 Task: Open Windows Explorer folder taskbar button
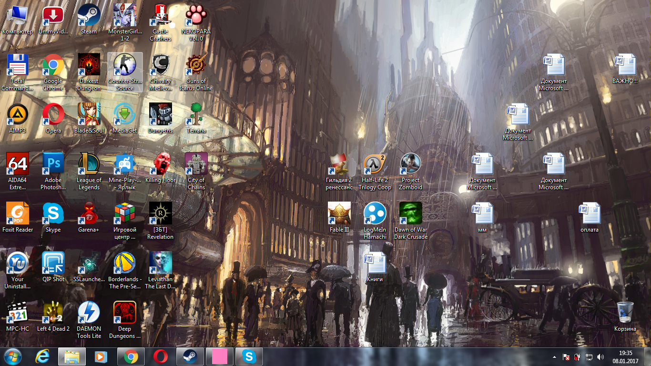[x=72, y=356]
